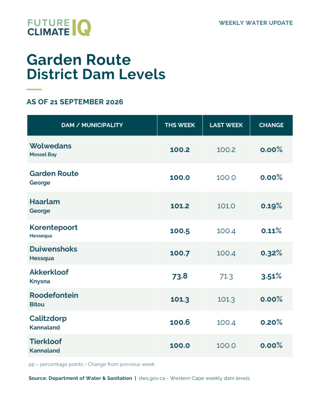The width and height of the screenshot is (320, 400).
Task: Click the As of 21 September 2026 date
Action: 75,102
